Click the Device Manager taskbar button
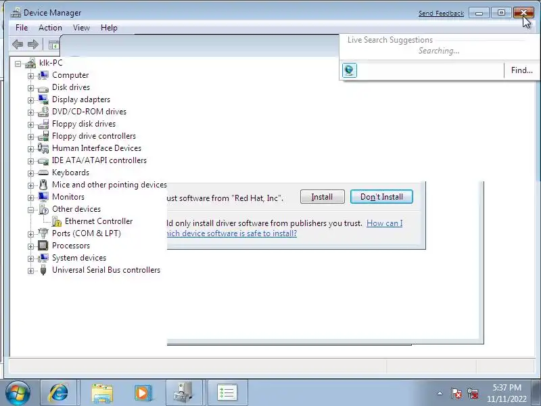 [184, 392]
